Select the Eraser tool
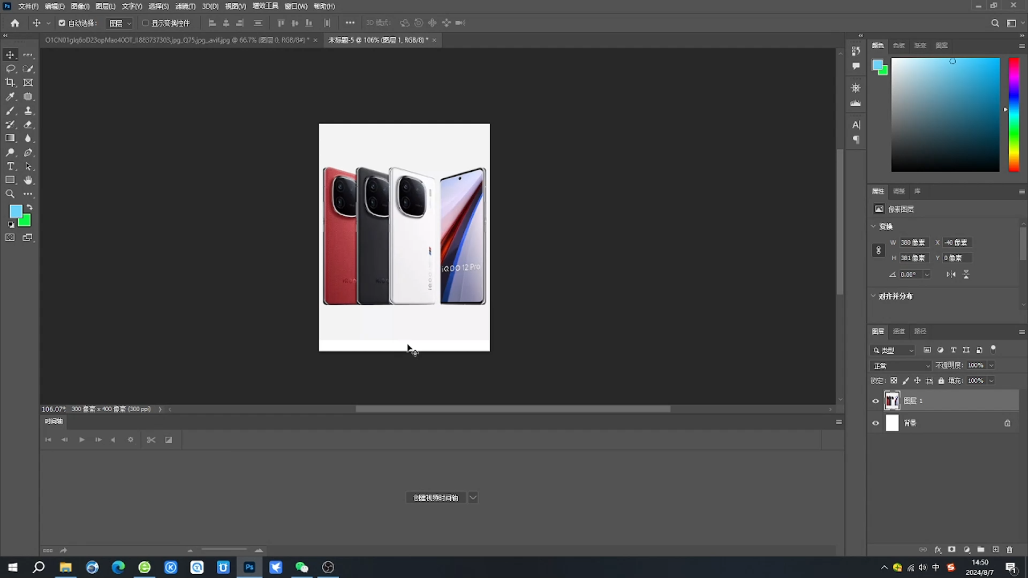The height and width of the screenshot is (578, 1028). tap(28, 125)
